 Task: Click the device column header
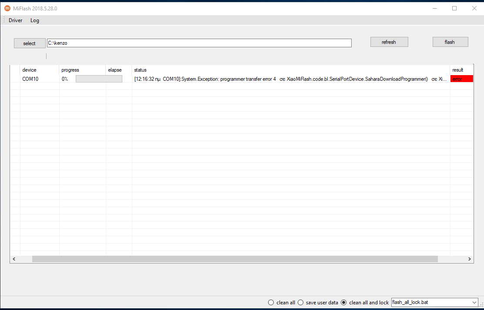(40, 70)
